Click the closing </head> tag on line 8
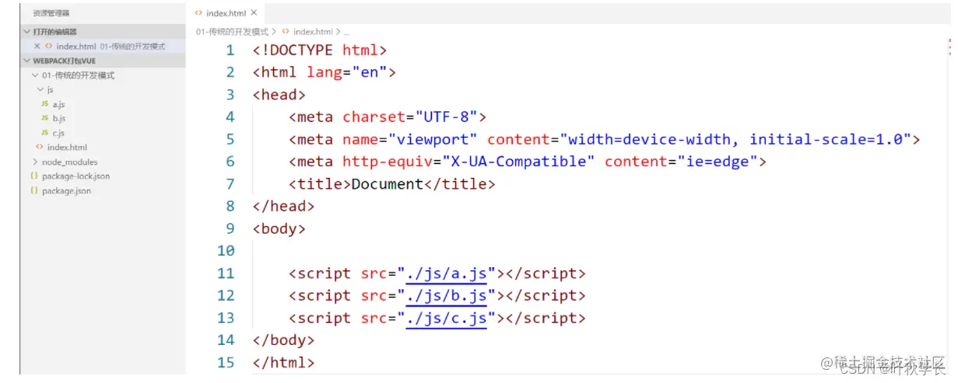 click(x=283, y=207)
